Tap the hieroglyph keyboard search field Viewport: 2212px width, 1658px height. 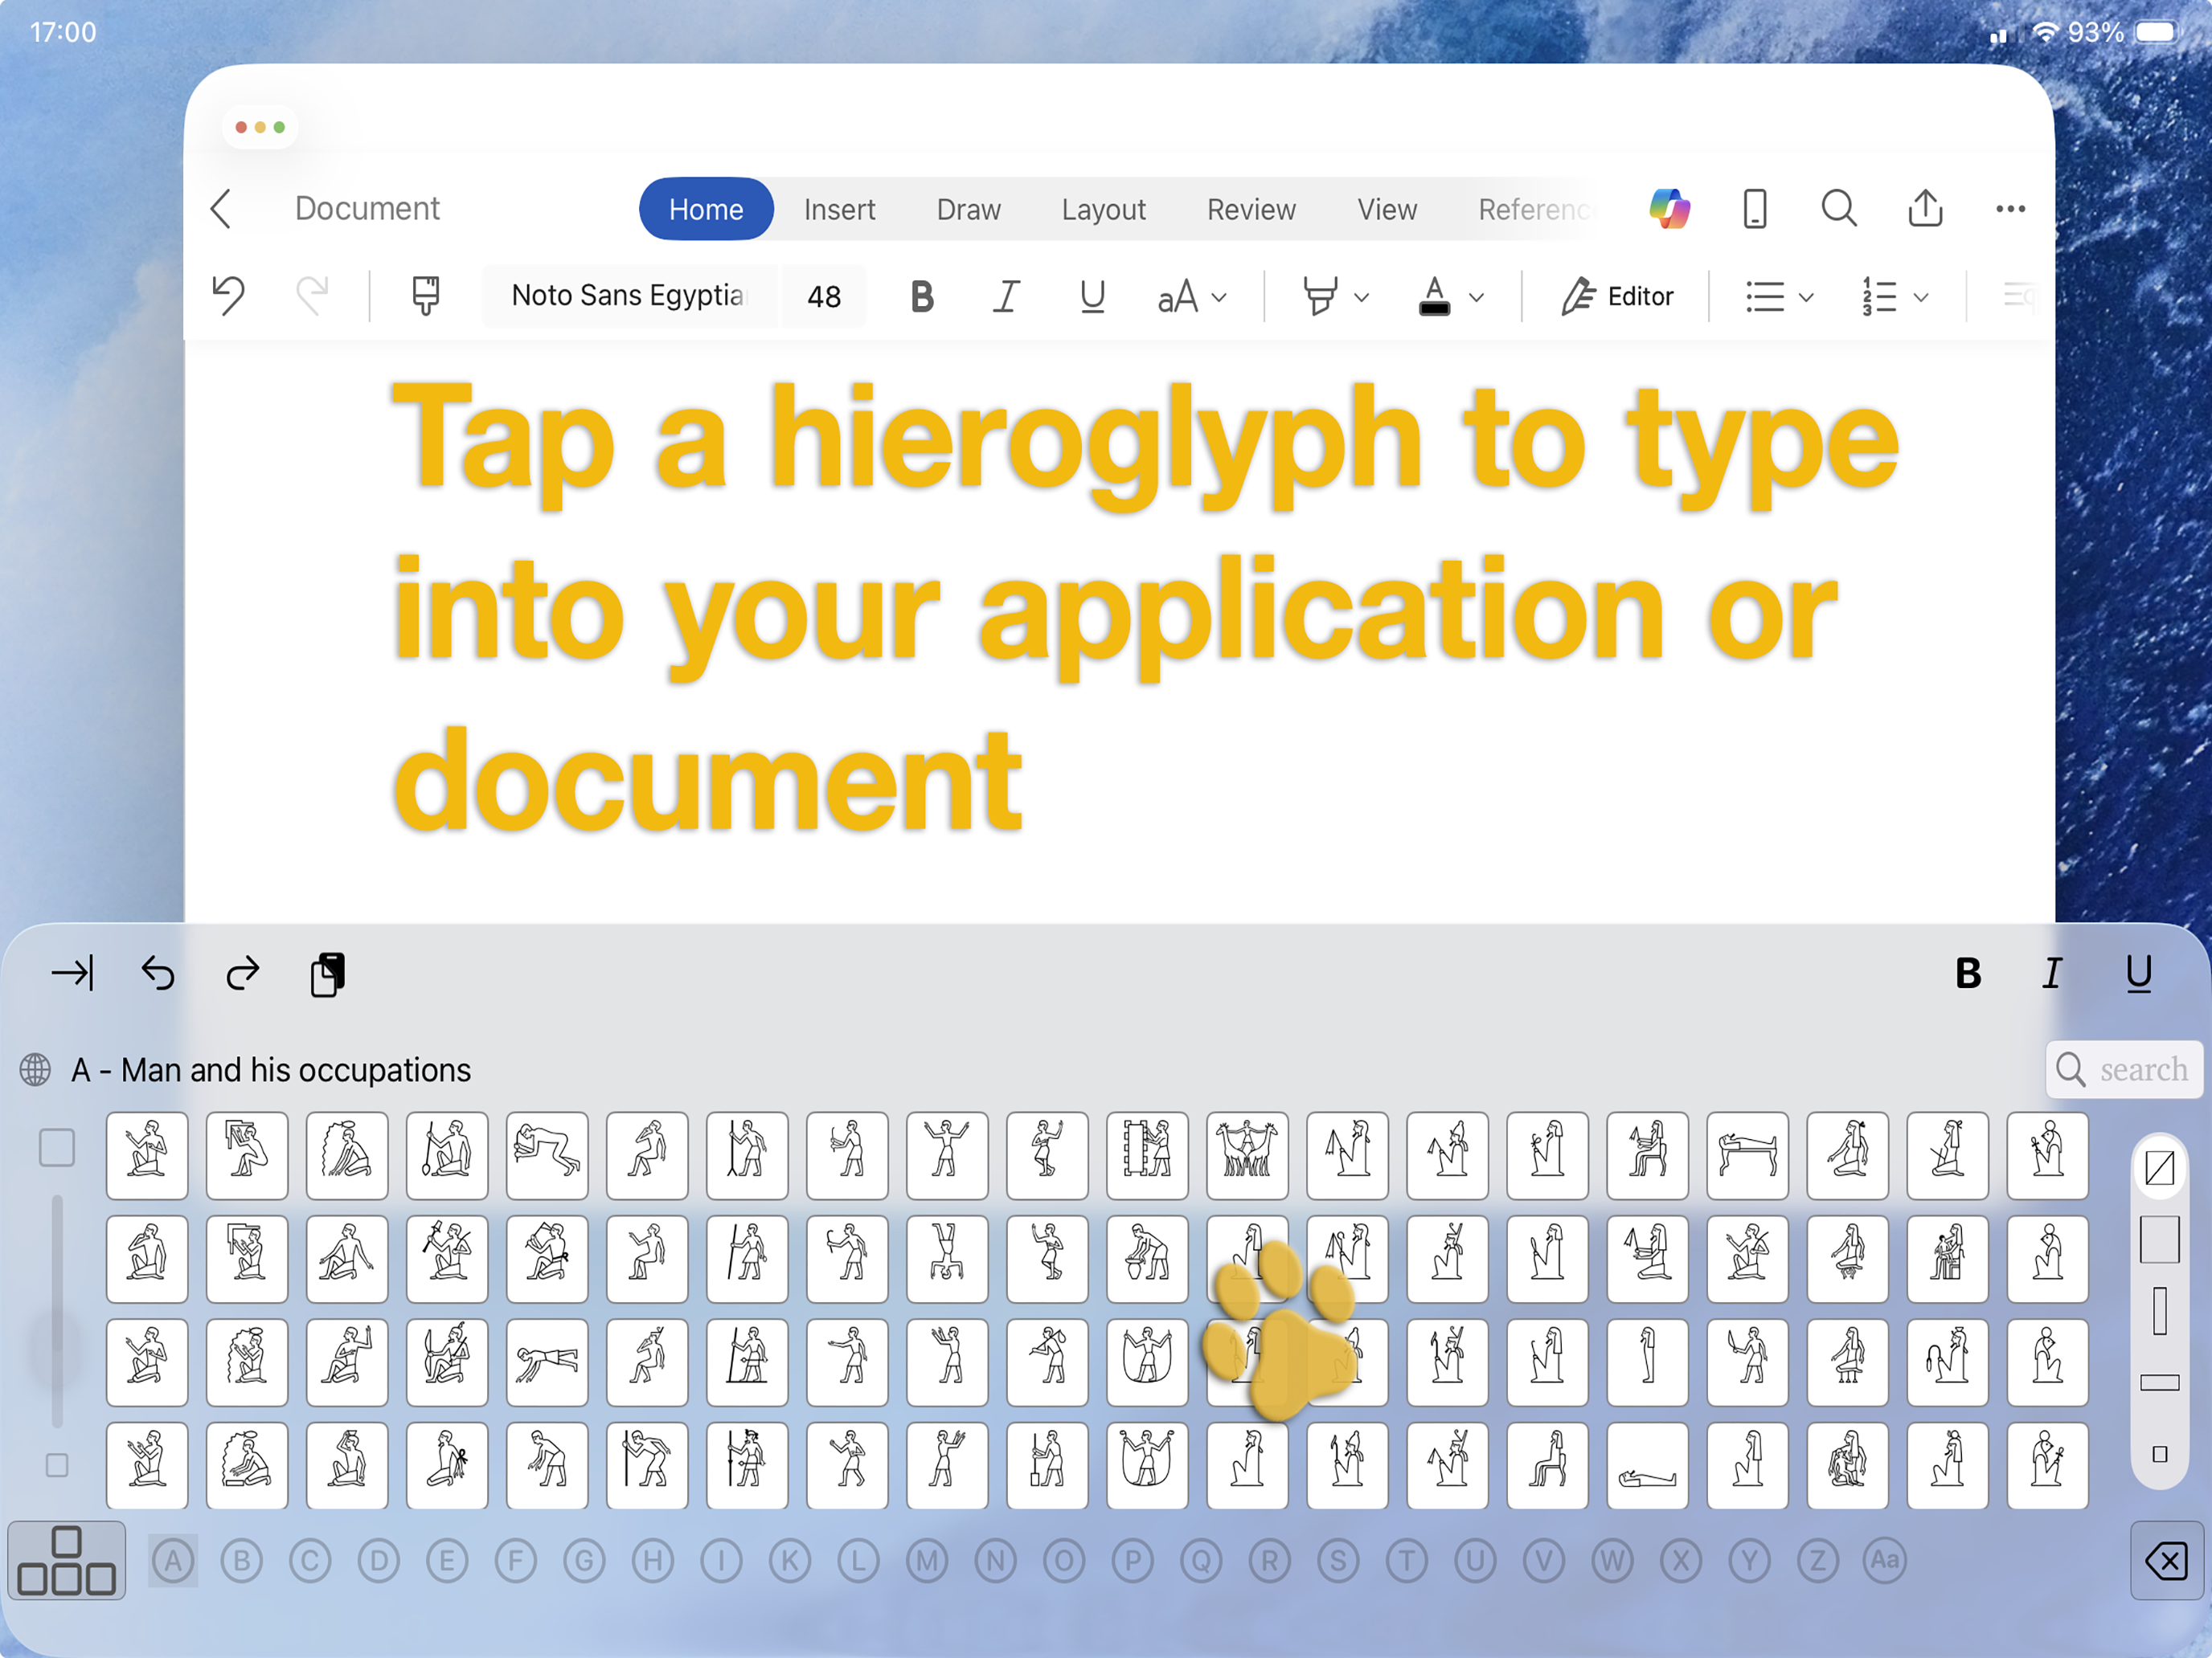click(2124, 1069)
